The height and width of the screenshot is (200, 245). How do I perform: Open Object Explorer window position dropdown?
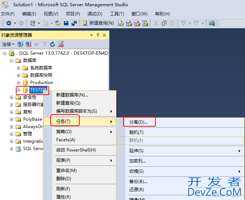(x=91, y=35)
